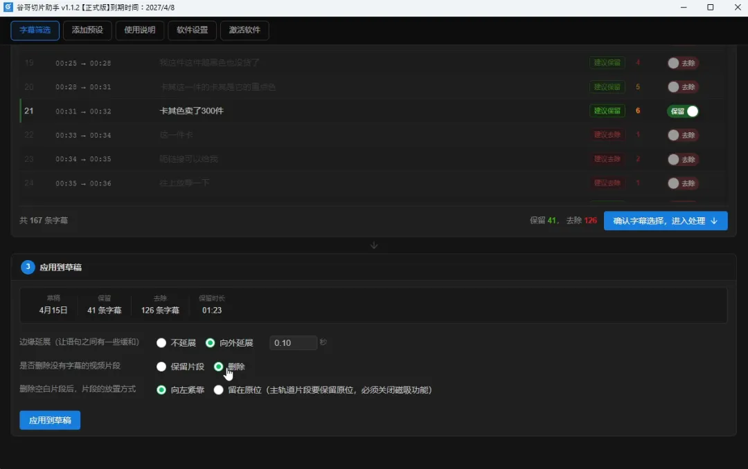Click the draft name 4月15日
This screenshot has height=469, width=748.
[53, 311]
